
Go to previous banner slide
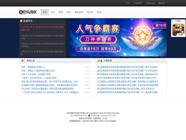point(77,38)
